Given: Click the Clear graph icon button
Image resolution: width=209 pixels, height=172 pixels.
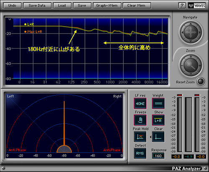Looking at the screenshot, I should [158, 137].
